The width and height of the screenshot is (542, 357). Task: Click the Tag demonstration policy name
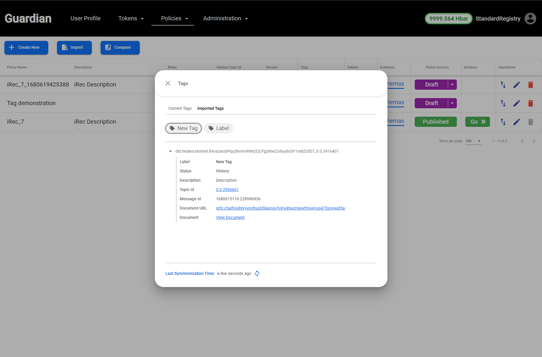pyautogui.click(x=31, y=103)
